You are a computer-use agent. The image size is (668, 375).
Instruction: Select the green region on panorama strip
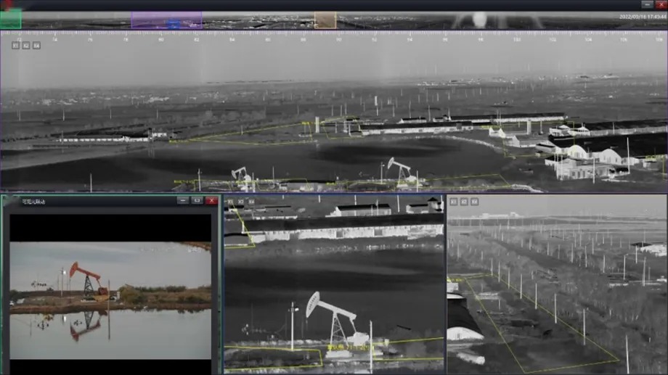coord(11,20)
